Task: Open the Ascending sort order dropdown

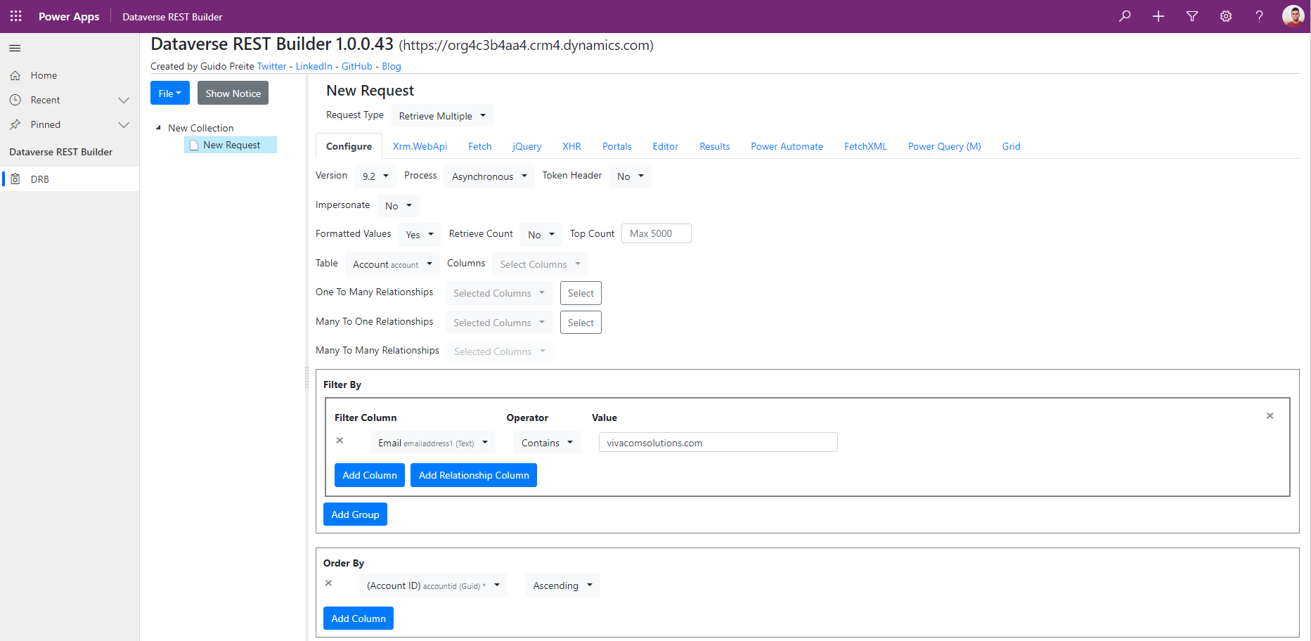Action: 562,585
